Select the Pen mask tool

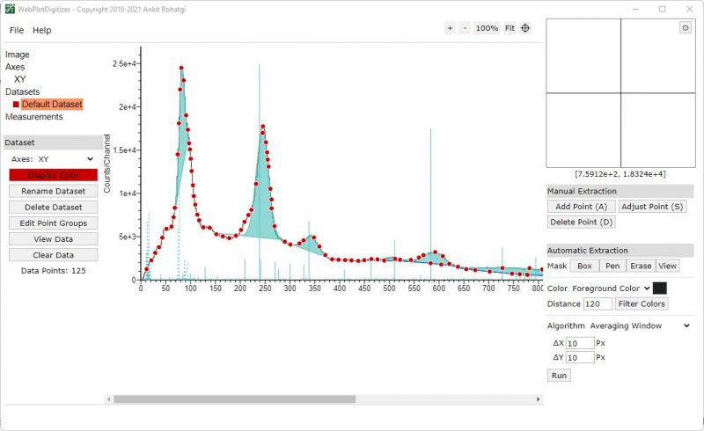point(612,266)
